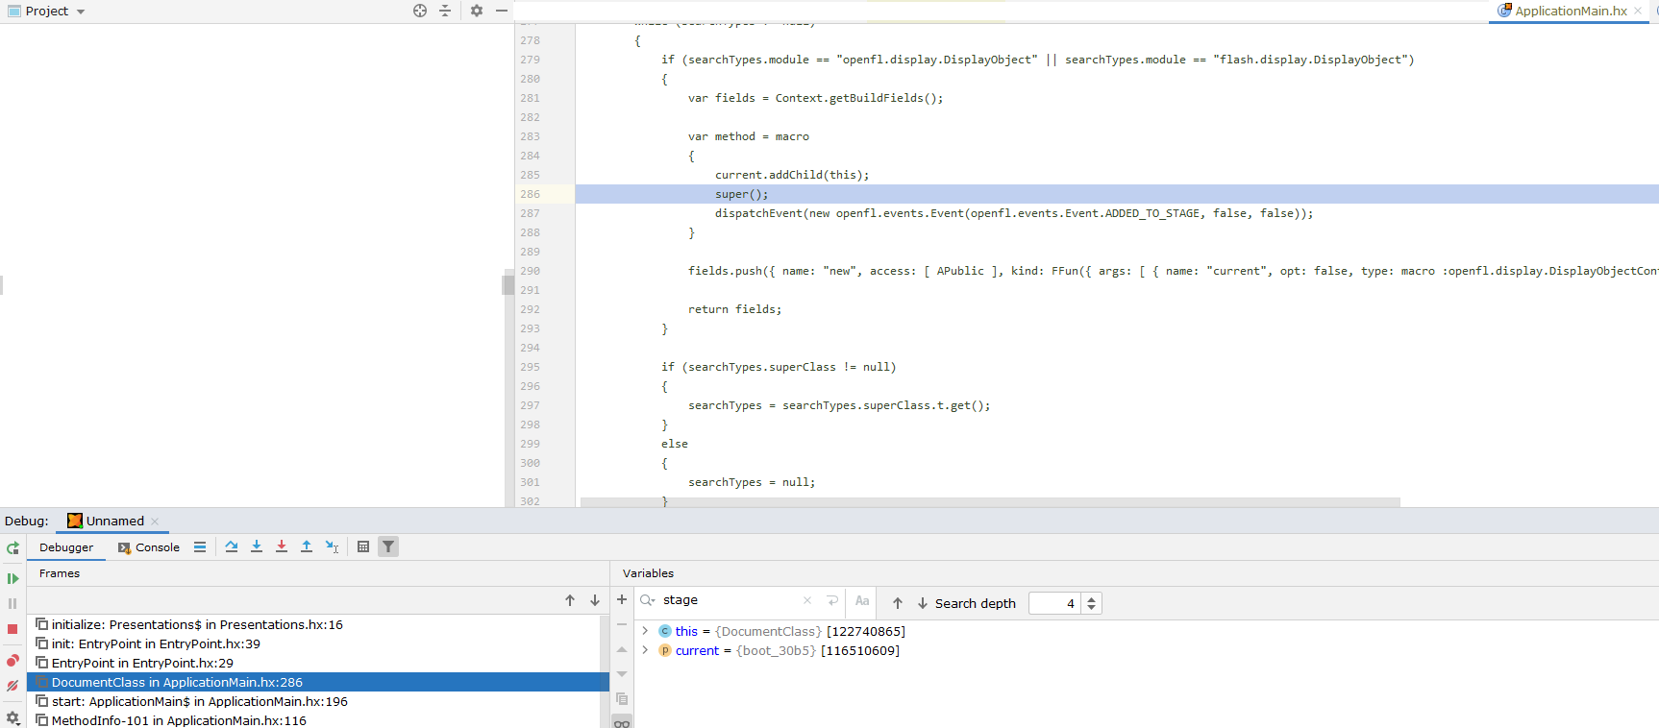The image size is (1659, 728).
Task: Click the red Force Step Into icon
Action: [x=282, y=546]
